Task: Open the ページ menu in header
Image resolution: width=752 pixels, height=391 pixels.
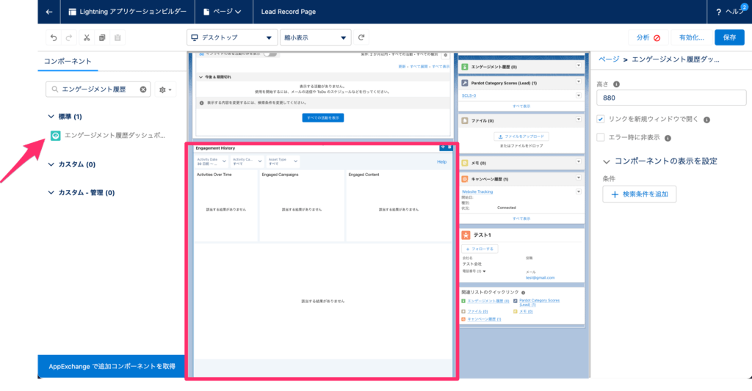Action: [223, 12]
